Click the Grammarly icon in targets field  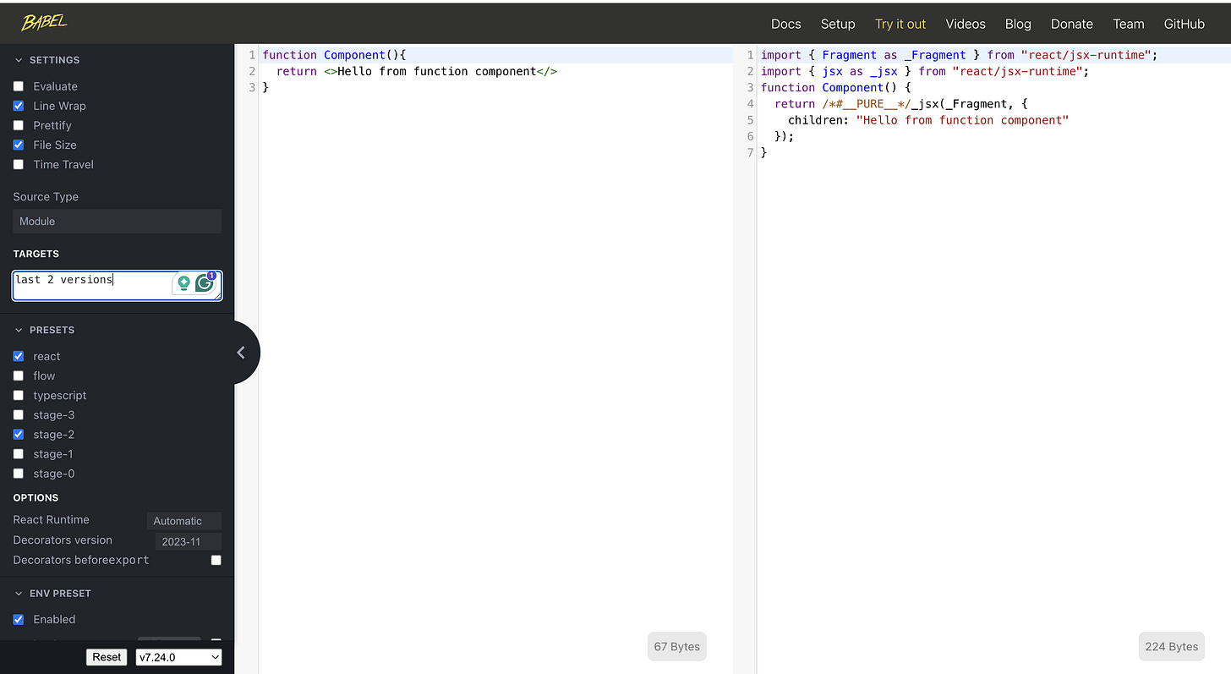(x=205, y=283)
